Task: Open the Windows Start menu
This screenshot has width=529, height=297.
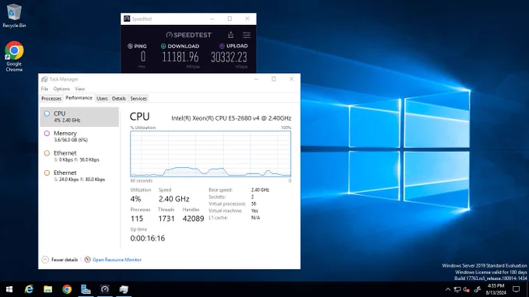Action: click(x=9, y=289)
